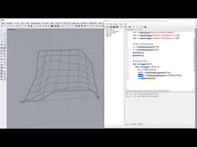The image size is (197, 147).
Task: Click the highlighted newpt variable in the code
Action: point(140,76)
